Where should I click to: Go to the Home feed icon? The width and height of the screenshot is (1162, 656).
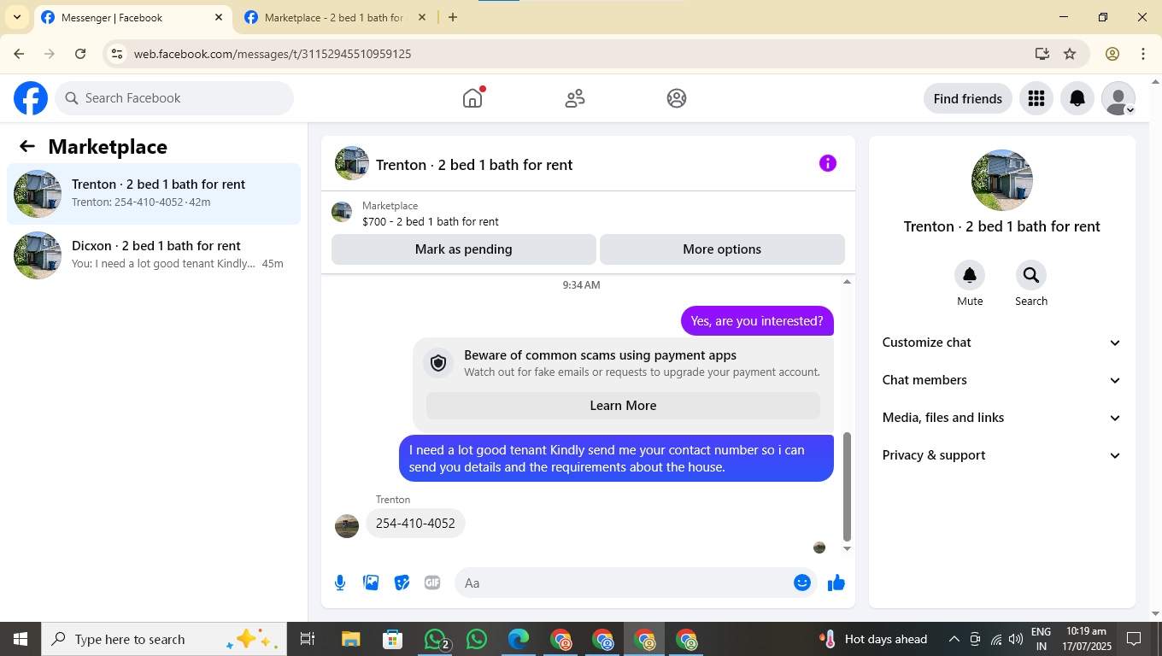[472, 98]
